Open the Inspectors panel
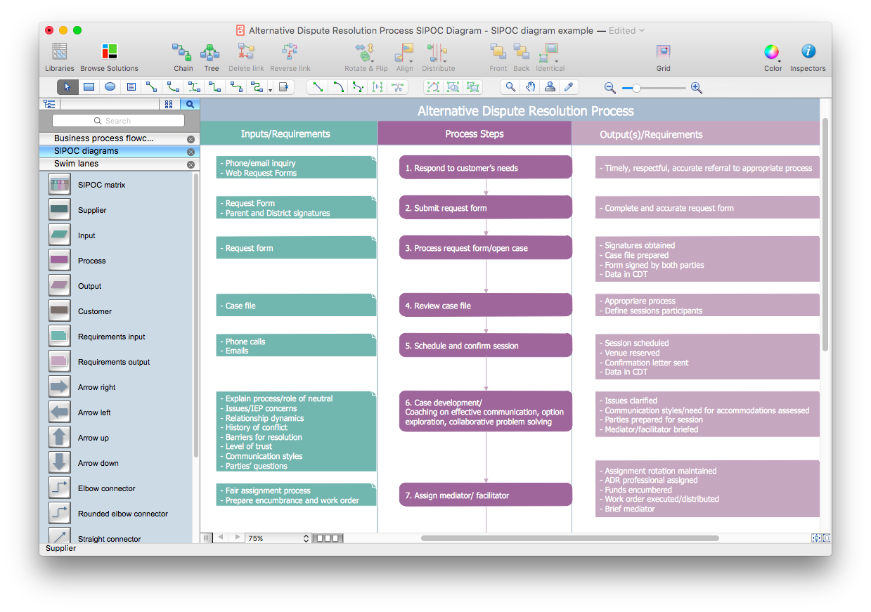Screen dimensions: 871x612 (x=808, y=57)
